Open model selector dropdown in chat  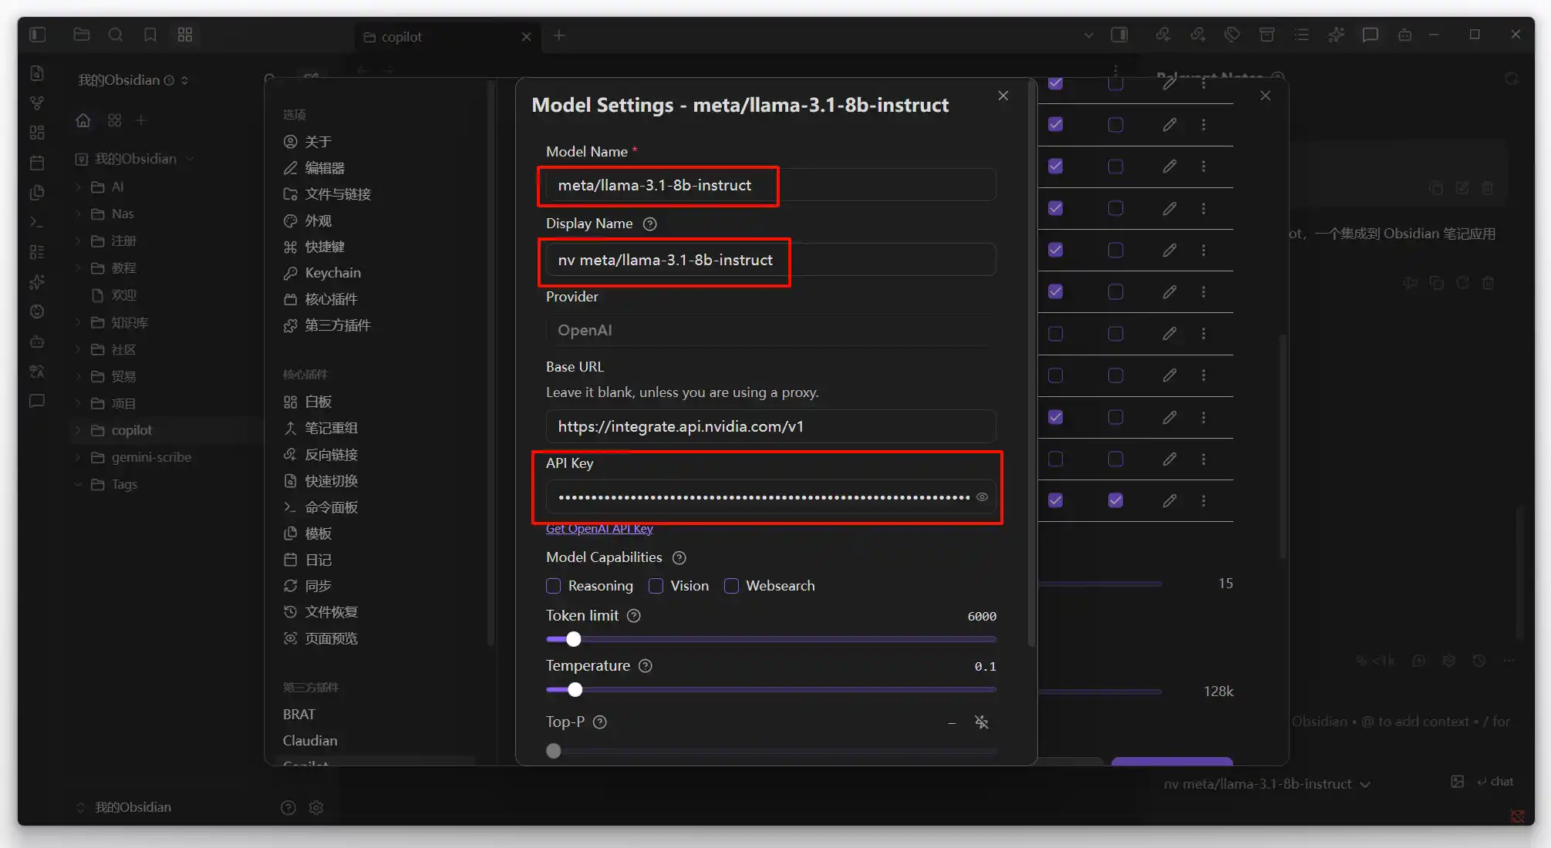point(1266,784)
